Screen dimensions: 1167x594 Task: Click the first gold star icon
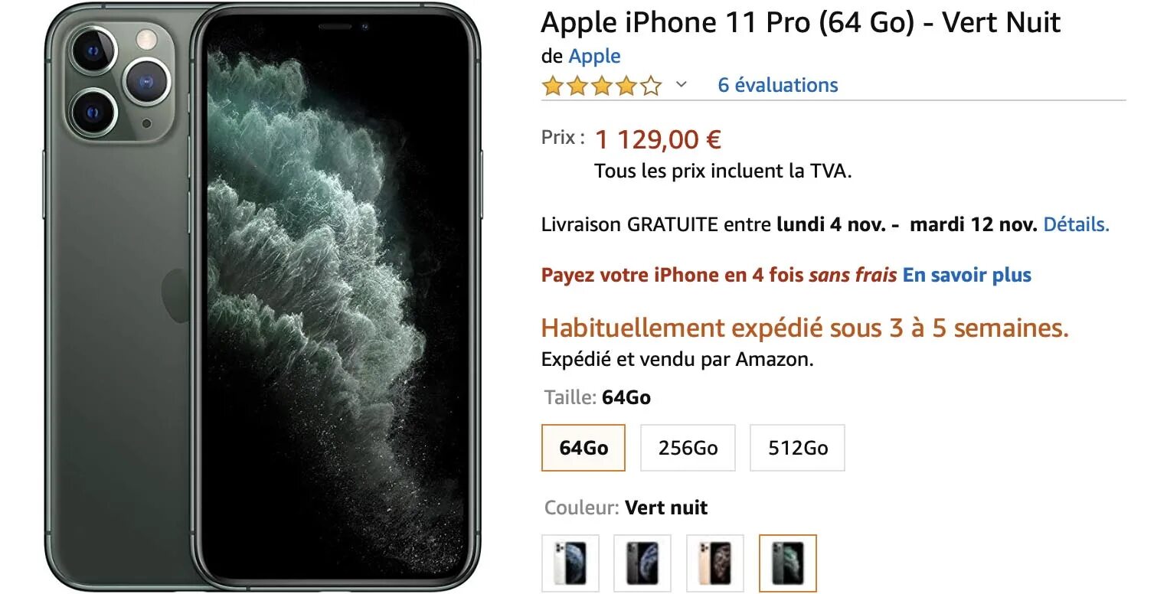(552, 86)
